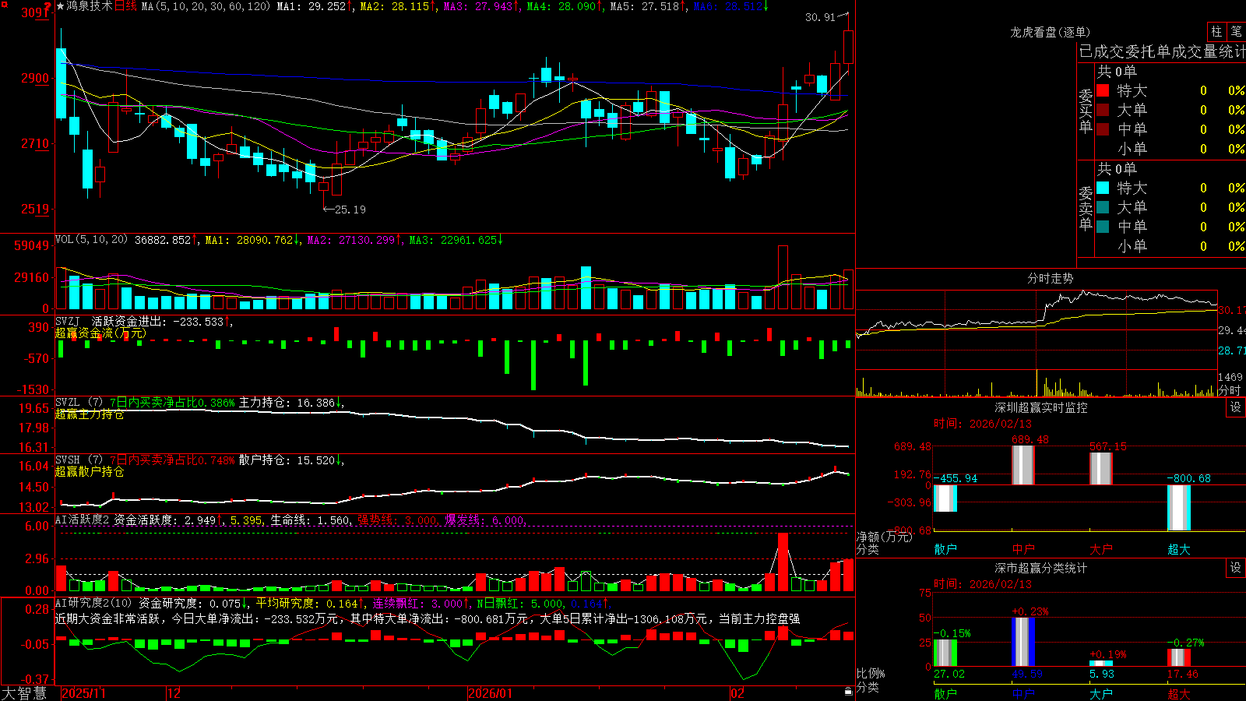Click the VOL(5,10,20) indicator label
The image size is (1246, 701).
tap(91, 240)
